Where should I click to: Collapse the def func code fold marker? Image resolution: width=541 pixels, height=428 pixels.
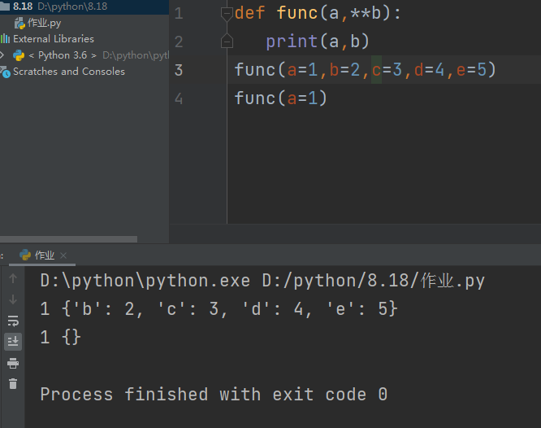pos(227,13)
